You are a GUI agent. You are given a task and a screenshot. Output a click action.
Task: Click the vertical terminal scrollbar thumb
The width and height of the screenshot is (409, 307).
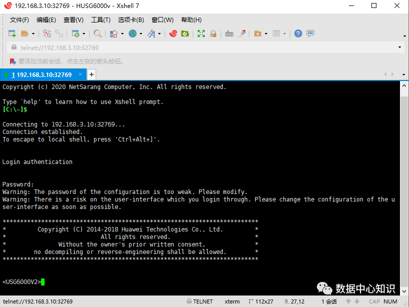404,191
